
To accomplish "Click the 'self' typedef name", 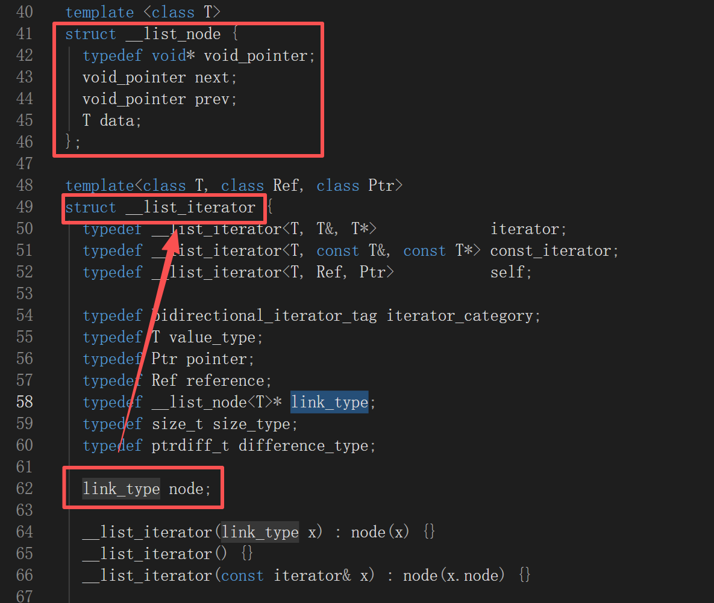I will [507, 273].
